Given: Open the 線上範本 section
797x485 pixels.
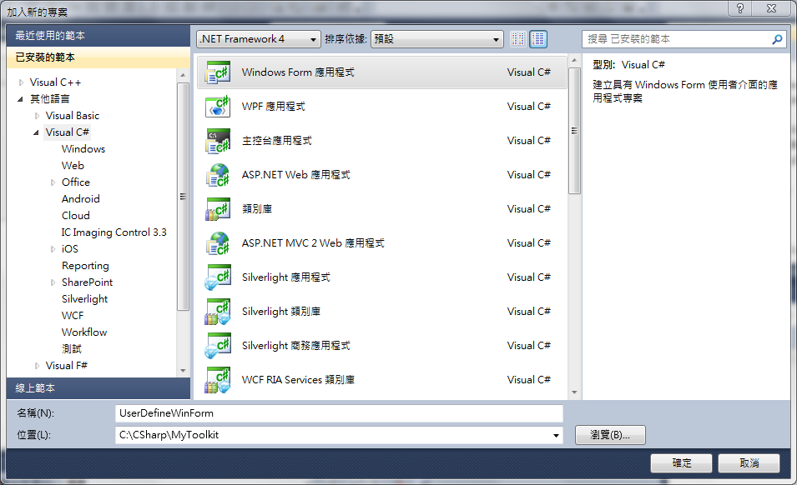Looking at the screenshot, I should click(98, 388).
